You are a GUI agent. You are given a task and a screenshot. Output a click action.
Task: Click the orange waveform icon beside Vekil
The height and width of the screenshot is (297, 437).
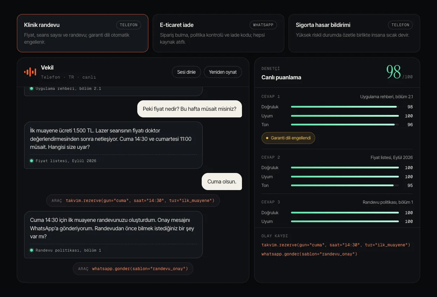pos(30,72)
